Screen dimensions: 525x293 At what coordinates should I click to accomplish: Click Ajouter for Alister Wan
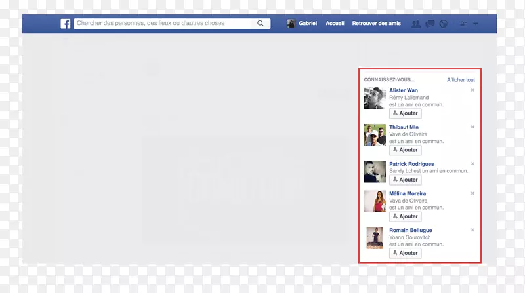pyautogui.click(x=405, y=113)
